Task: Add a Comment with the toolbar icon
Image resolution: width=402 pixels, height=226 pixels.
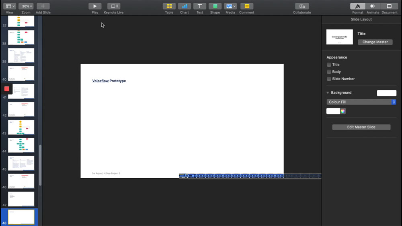Action: click(247, 6)
